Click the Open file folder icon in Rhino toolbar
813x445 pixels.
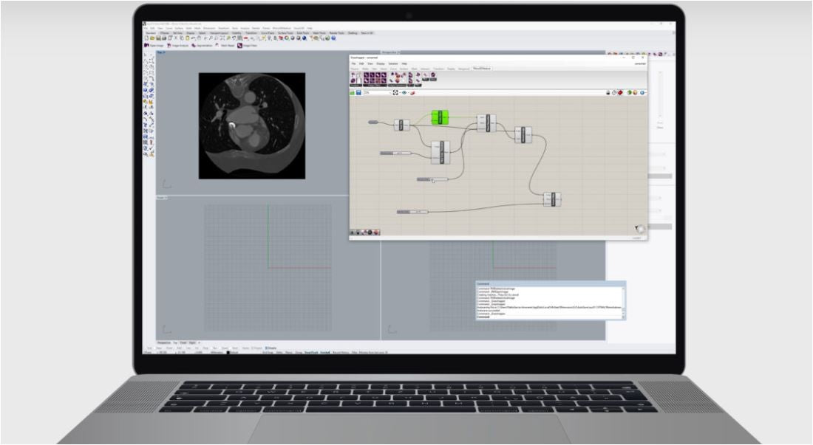(x=152, y=38)
